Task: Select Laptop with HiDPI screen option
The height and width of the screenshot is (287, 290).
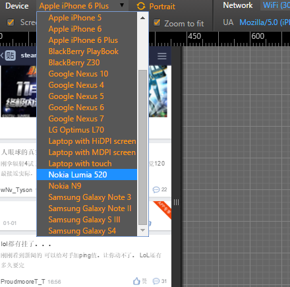Action: point(87,141)
